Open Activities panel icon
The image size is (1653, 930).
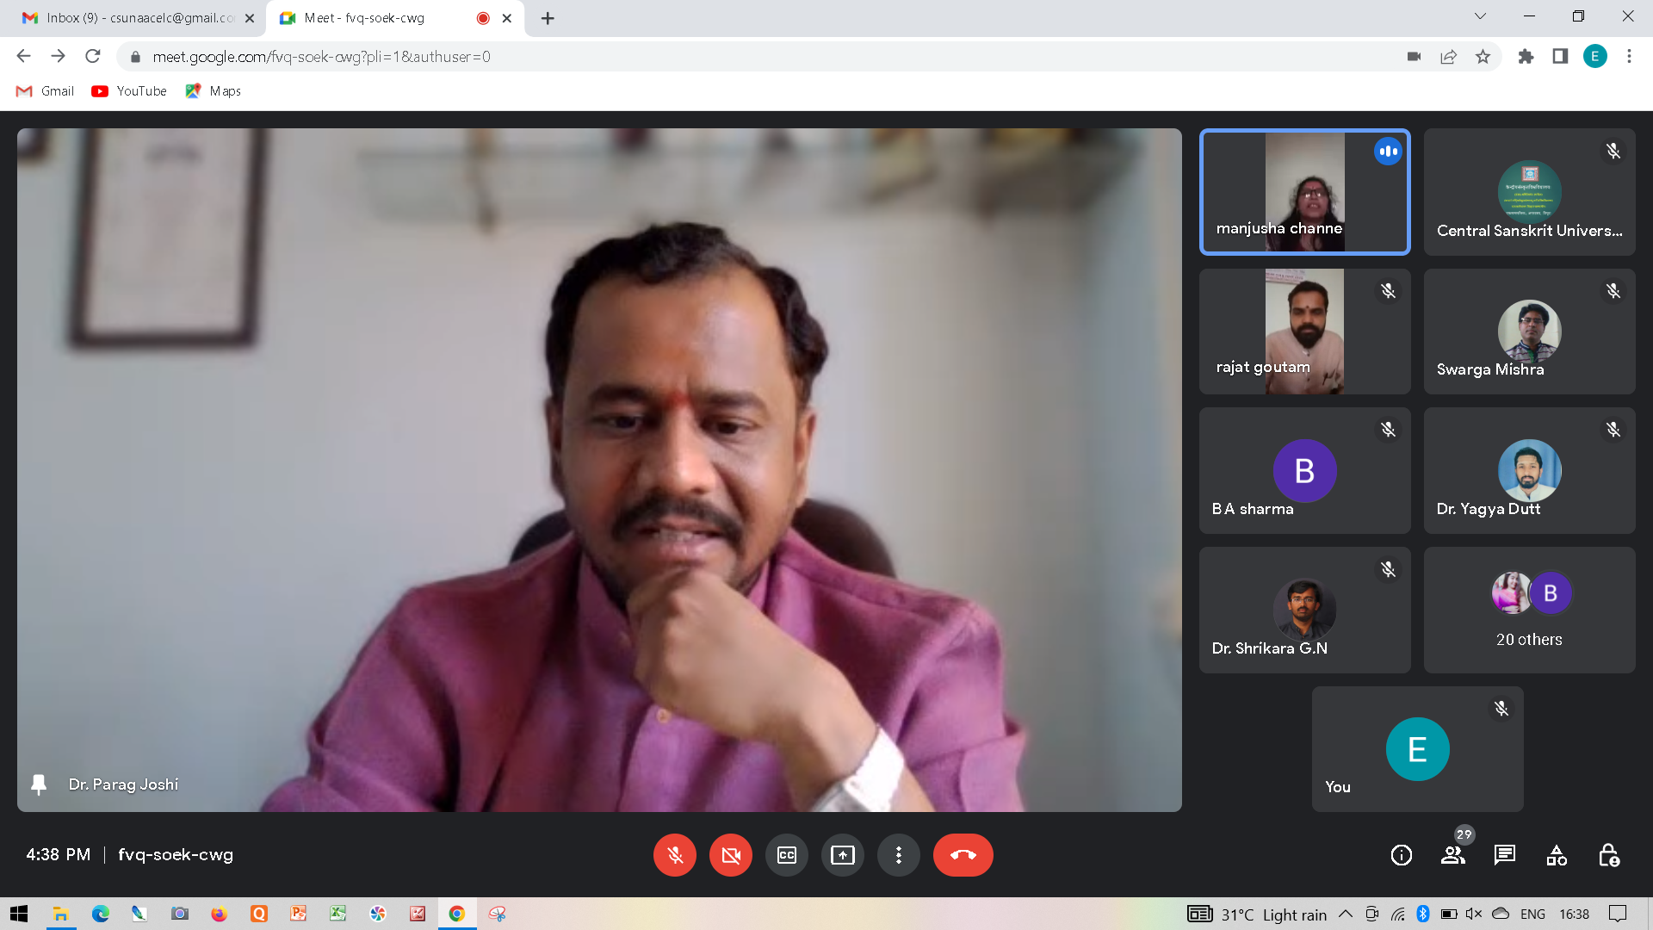1556,855
